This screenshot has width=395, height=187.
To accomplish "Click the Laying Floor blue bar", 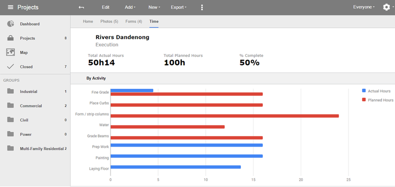I will coord(176,167).
